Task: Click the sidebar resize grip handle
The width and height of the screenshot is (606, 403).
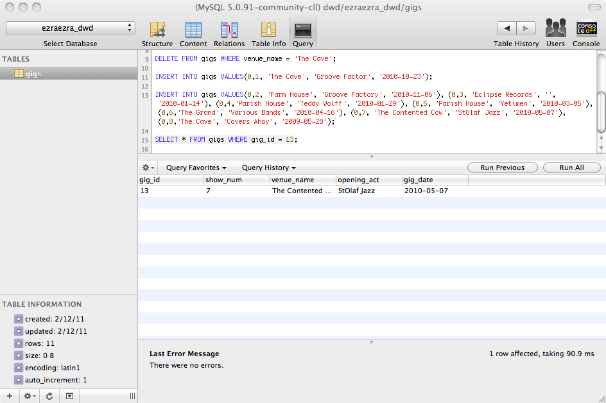Action: click(x=132, y=396)
